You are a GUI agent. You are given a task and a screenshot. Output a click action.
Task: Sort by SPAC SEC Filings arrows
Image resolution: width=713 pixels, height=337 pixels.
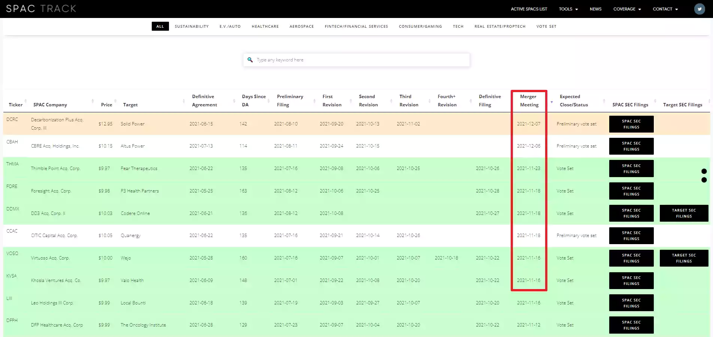(x=655, y=101)
